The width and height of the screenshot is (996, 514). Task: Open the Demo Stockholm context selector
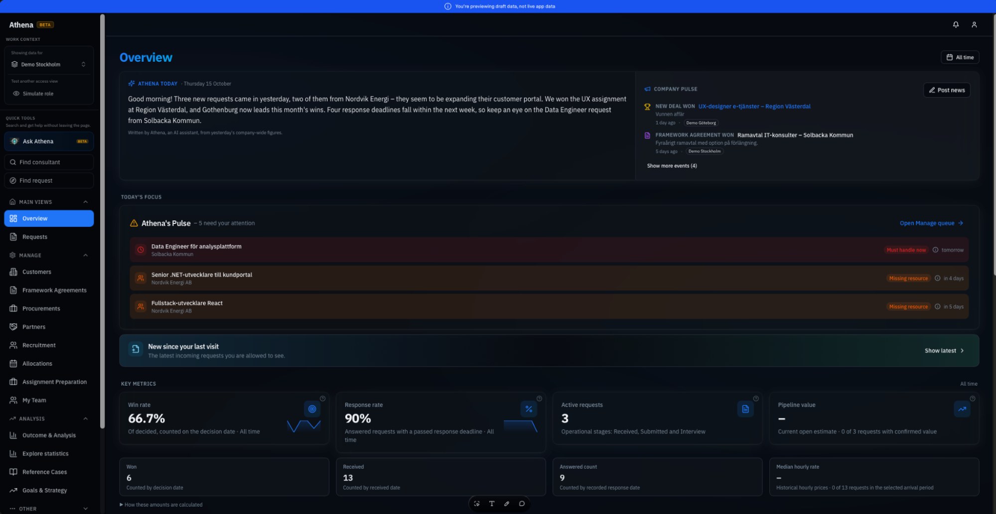[49, 64]
